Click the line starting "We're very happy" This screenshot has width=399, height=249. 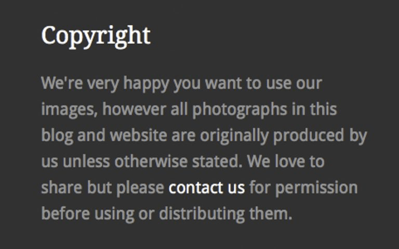click(x=181, y=84)
